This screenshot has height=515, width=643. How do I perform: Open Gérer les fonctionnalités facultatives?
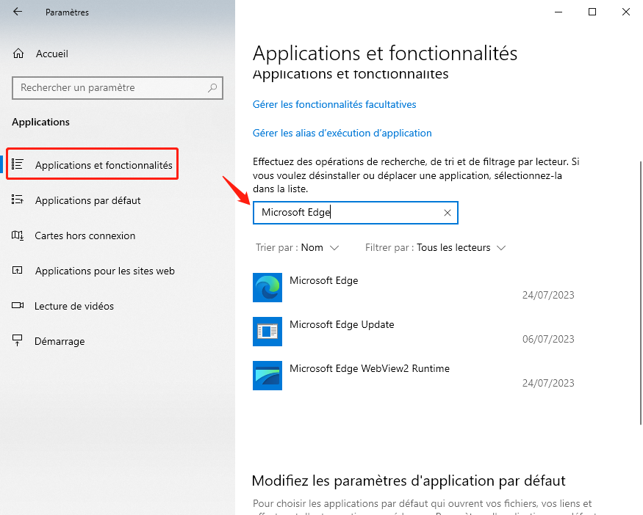pyautogui.click(x=334, y=104)
